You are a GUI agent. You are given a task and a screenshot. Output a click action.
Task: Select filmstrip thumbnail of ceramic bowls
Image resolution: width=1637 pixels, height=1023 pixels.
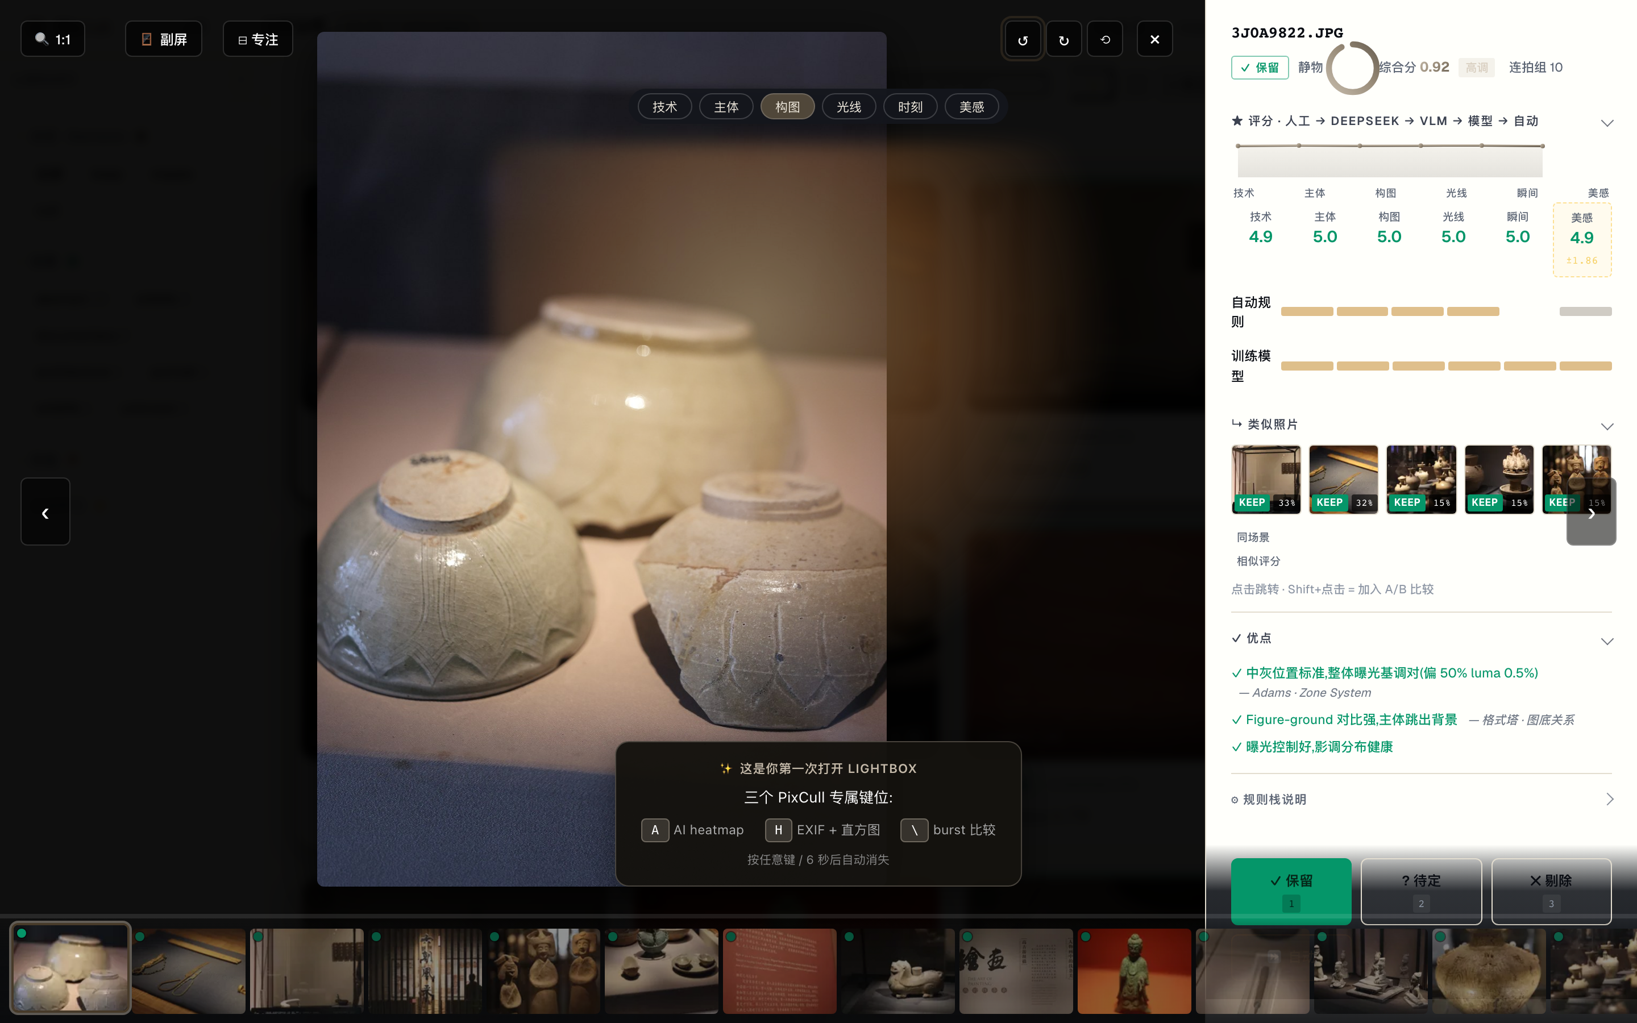[70, 968]
